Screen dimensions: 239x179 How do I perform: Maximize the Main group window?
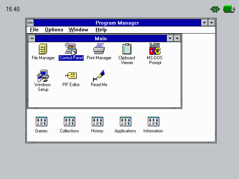pyautogui.click(x=177, y=38)
